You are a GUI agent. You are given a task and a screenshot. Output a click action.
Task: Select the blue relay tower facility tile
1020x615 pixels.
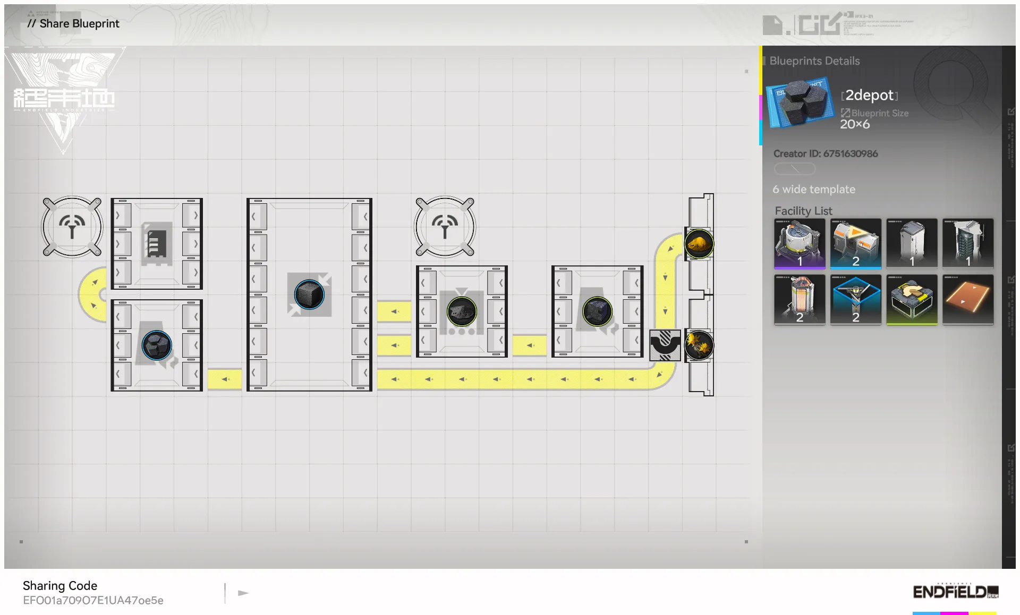point(855,299)
